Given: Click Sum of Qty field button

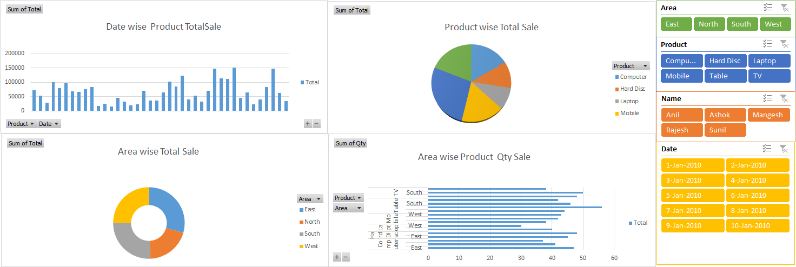Looking at the screenshot, I should [x=350, y=143].
